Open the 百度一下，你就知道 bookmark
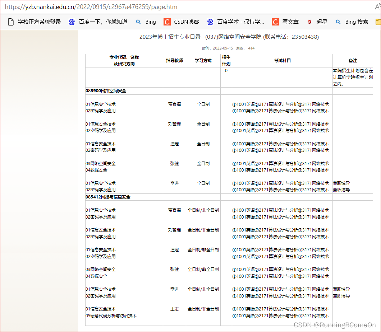The image size is (381, 332). (98, 22)
